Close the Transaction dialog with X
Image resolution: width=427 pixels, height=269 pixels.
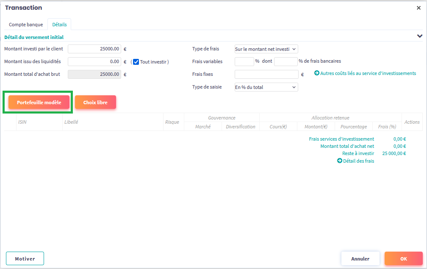(x=419, y=8)
